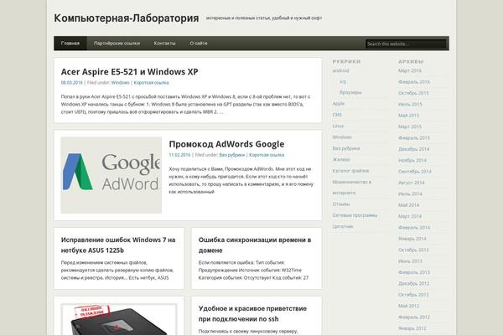
Task: Open the Февраль 2014 archive
Action: pos(414,228)
